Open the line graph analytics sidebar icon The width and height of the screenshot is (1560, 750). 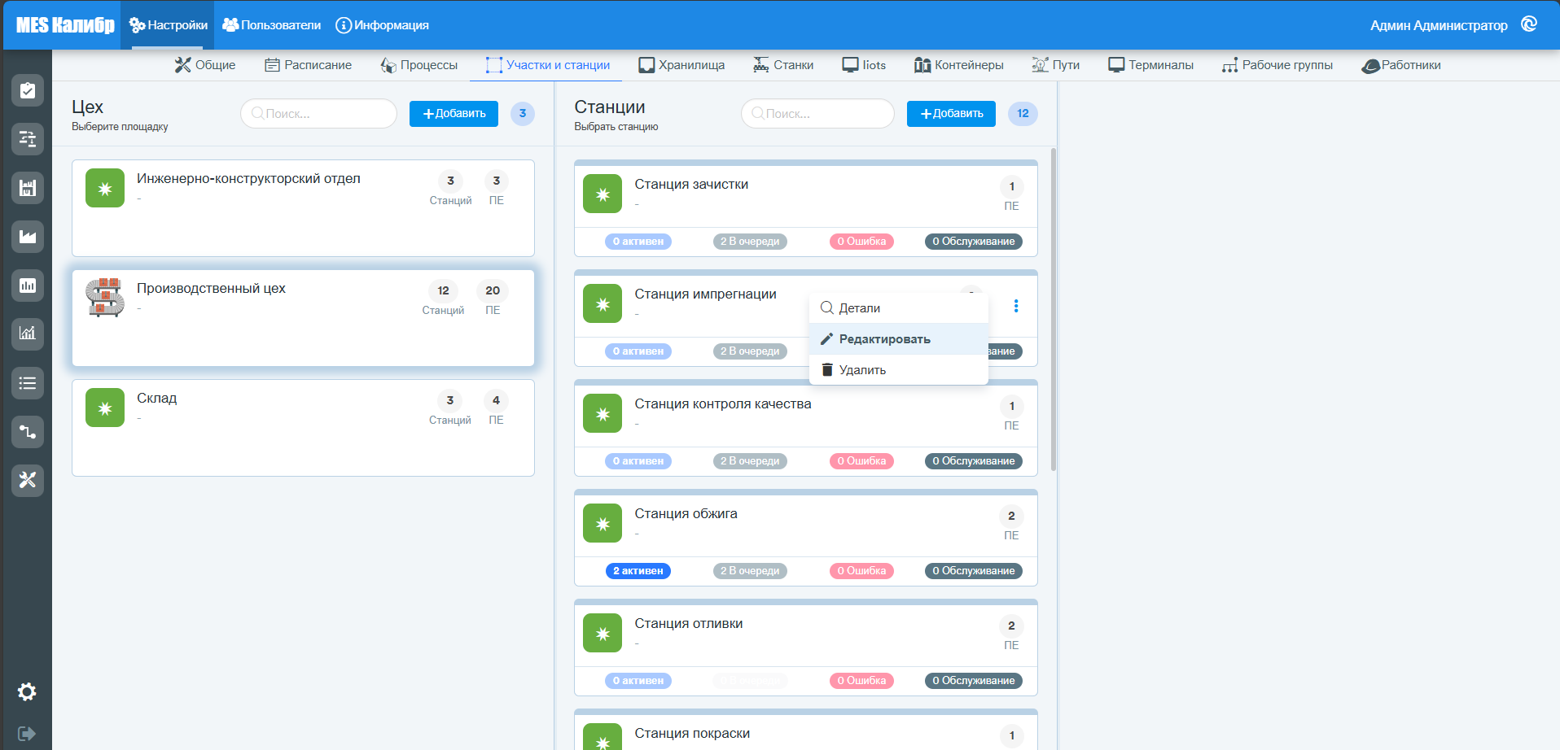coord(28,334)
